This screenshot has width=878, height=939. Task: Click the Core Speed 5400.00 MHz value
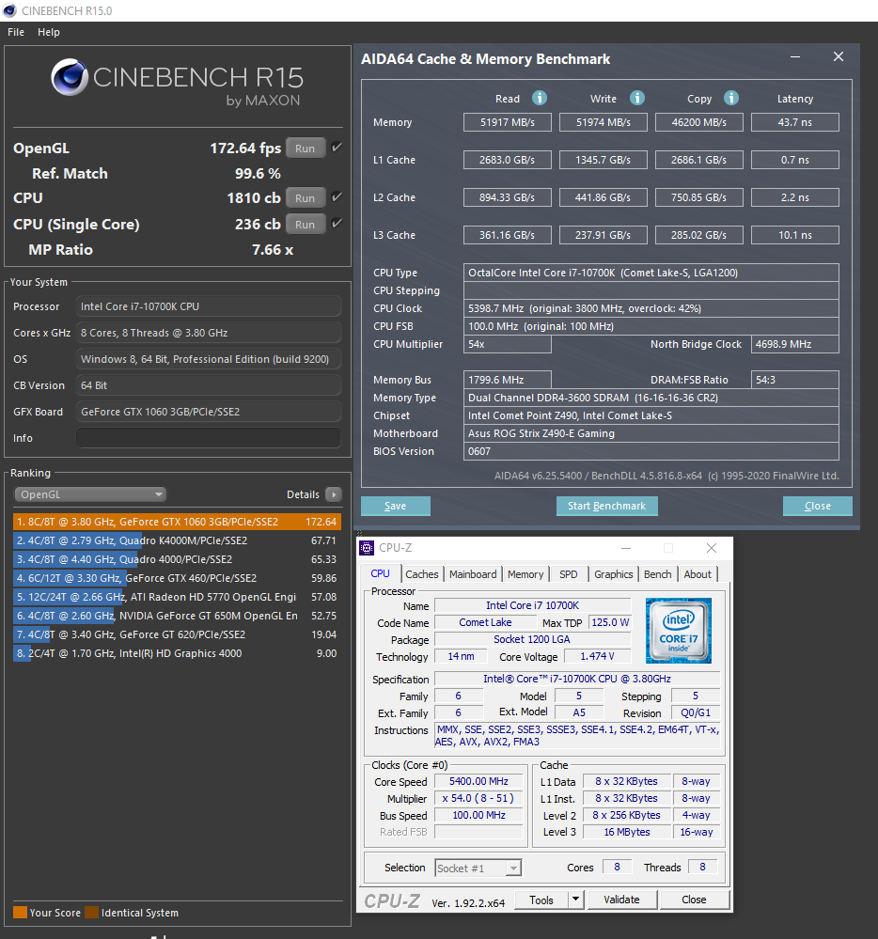478,781
